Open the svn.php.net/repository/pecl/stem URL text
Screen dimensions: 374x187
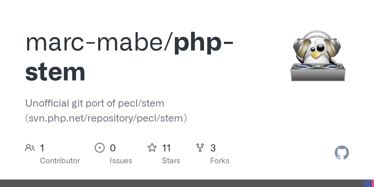tap(106, 118)
